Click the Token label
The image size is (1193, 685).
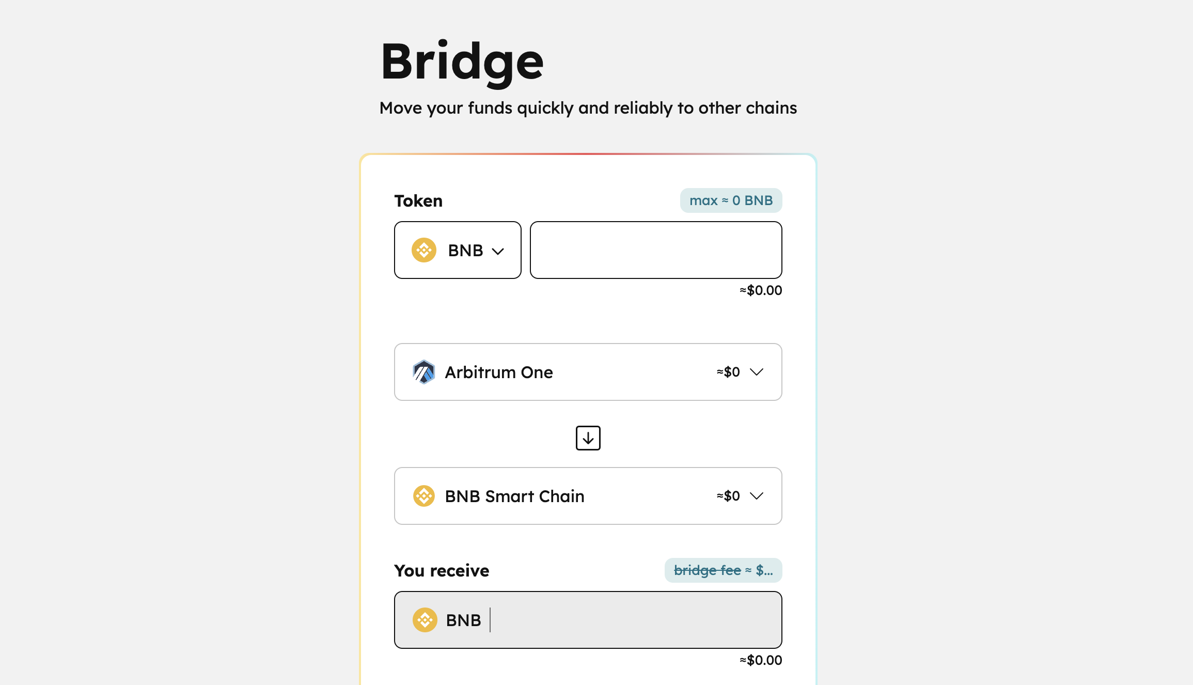[418, 200]
